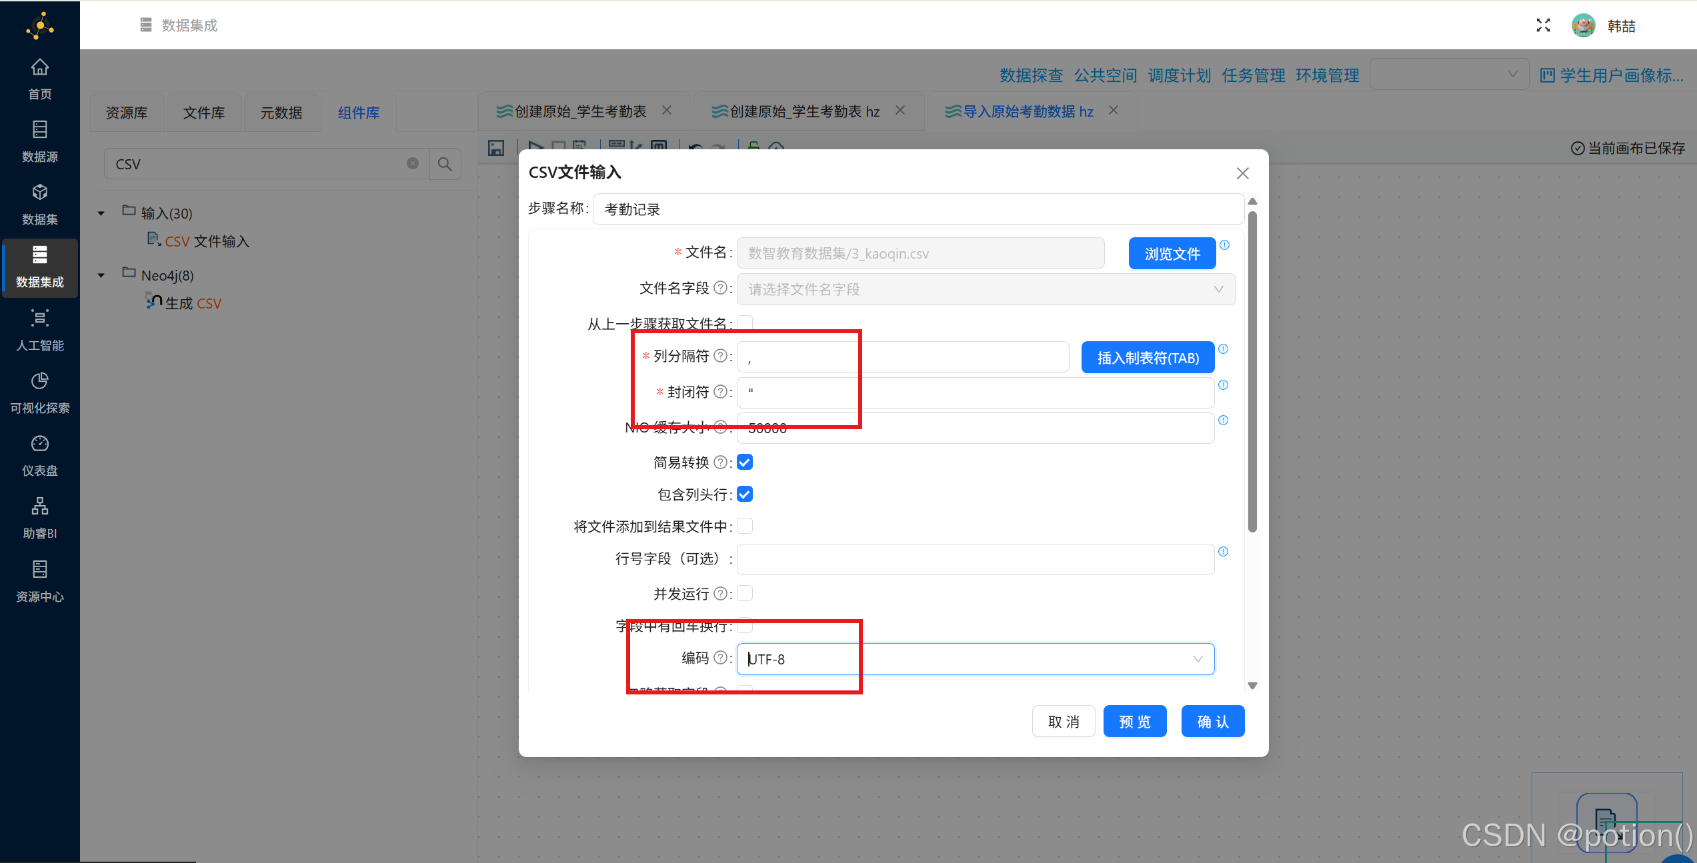This screenshot has height=863, width=1697.
Task: Enable 从上一步骤获取文件名 checkbox
Action: pyautogui.click(x=745, y=323)
